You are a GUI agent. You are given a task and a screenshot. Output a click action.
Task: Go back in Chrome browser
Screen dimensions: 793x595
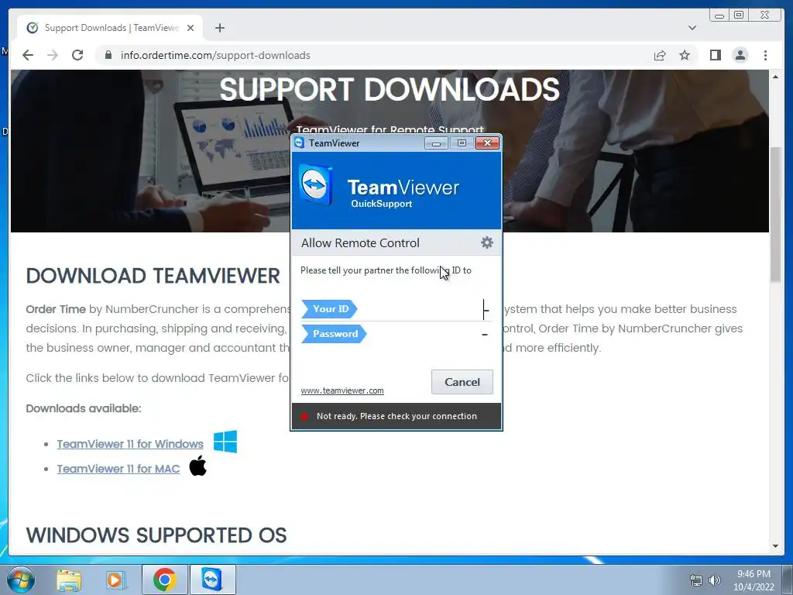28,55
